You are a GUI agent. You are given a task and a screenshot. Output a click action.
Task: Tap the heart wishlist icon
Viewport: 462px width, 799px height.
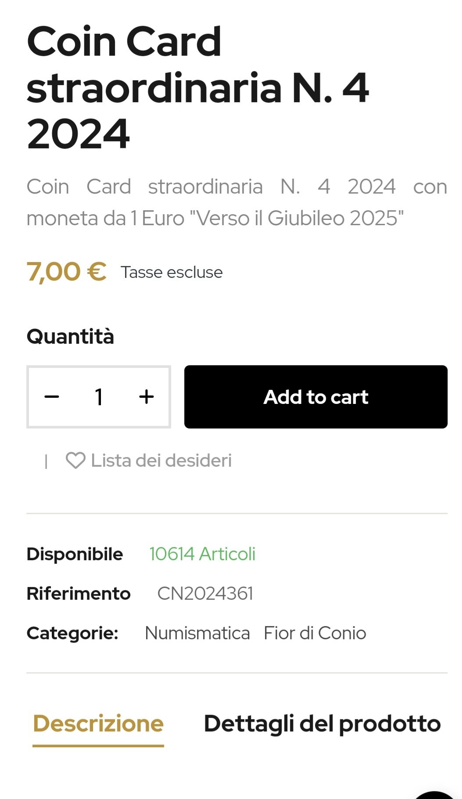[x=75, y=461]
